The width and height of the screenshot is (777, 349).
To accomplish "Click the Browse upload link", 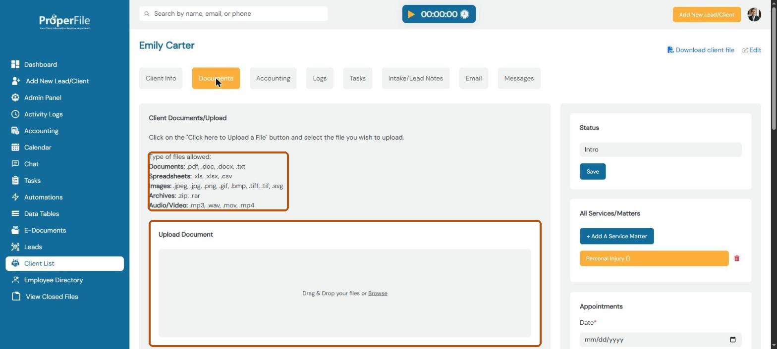I will click(x=378, y=293).
